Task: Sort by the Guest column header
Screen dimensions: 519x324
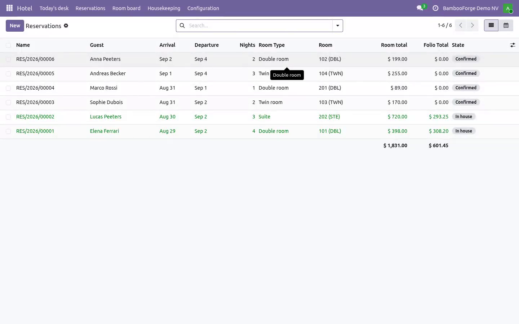Action: (x=97, y=45)
